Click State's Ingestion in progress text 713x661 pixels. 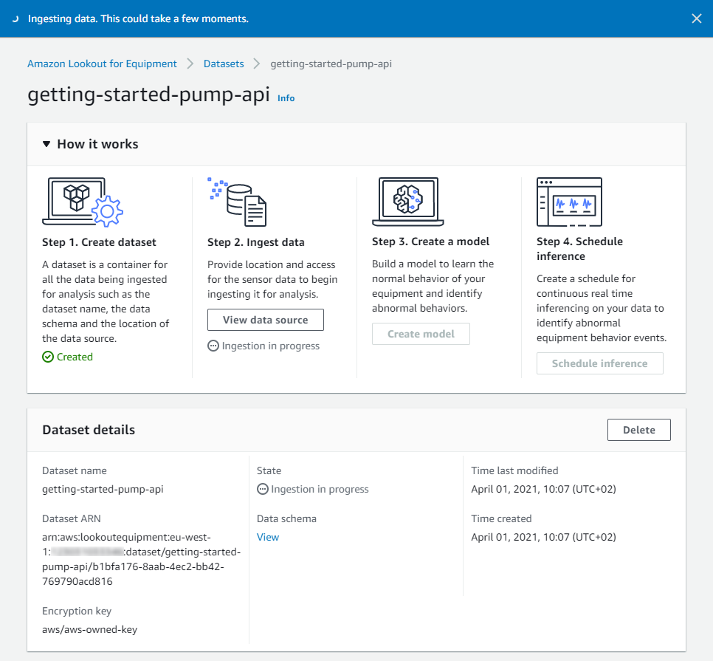pyautogui.click(x=320, y=490)
